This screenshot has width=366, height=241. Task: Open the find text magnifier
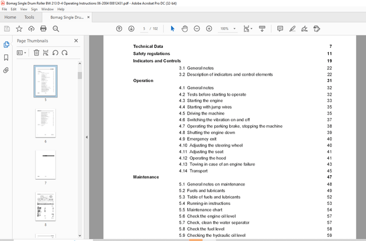pos(56,29)
